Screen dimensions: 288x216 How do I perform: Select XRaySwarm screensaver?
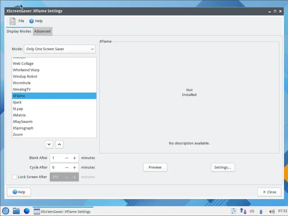pyautogui.click(x=54, y=121)
